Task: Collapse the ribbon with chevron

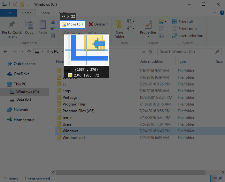Action: tap(215, 13)
